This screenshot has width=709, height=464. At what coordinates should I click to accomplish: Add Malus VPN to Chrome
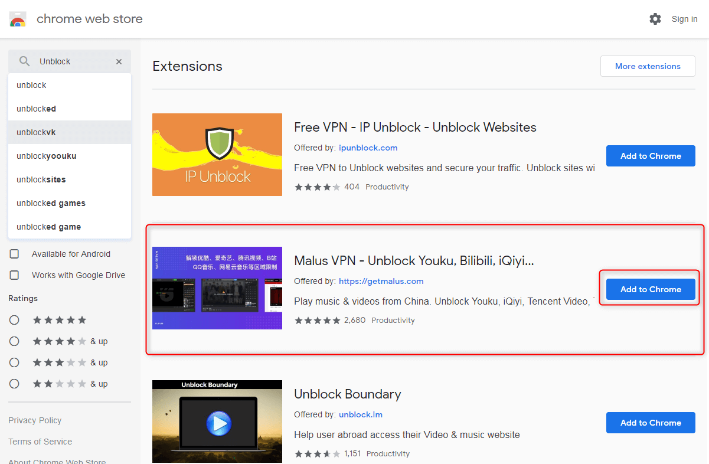pyautogui.click(x=651, y=289)
